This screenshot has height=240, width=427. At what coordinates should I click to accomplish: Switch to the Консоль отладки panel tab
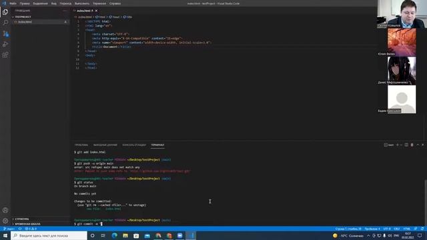coord(134,145)
